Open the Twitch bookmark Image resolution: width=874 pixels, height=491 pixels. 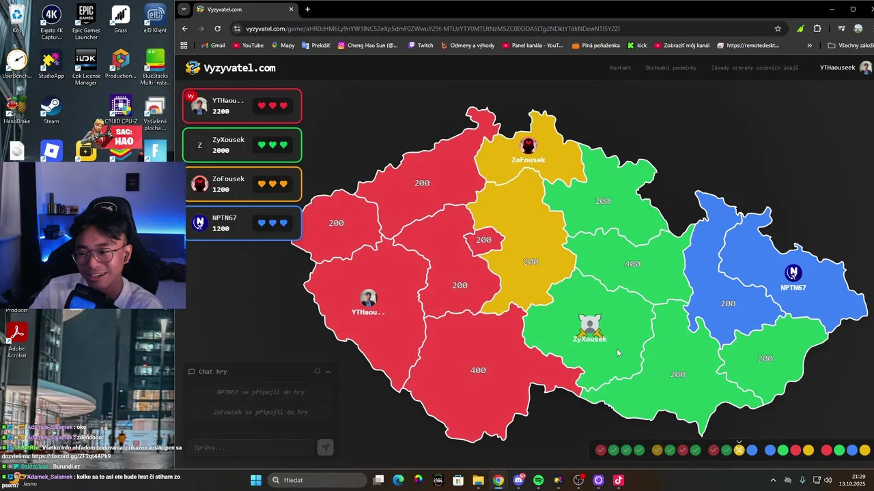click(421, 46)
